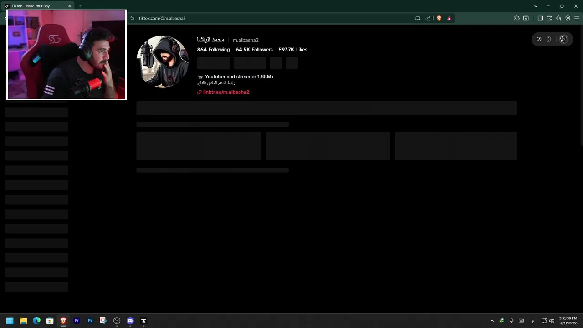Expand the tab list chevron in title bar
The height and width of the screenshot is (328, 583).
coord(536,6)
